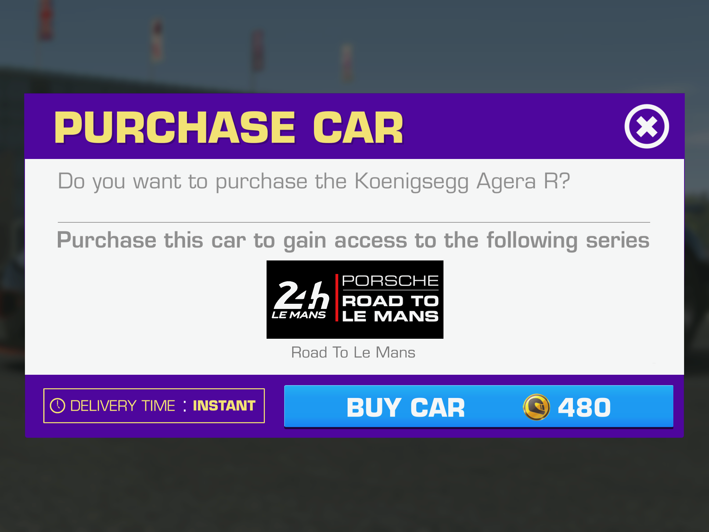Click the PORSCHE wordmark in the banner
This screenshot has height=532, width=709.
390,281
